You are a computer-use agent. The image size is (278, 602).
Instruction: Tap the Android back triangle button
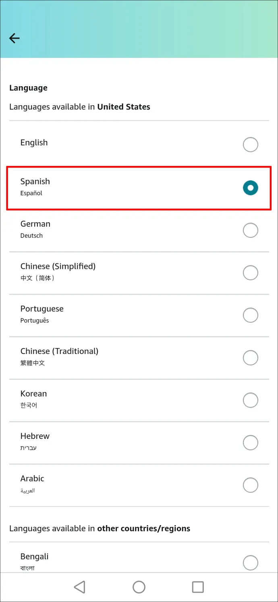click(x=80, y=587)
